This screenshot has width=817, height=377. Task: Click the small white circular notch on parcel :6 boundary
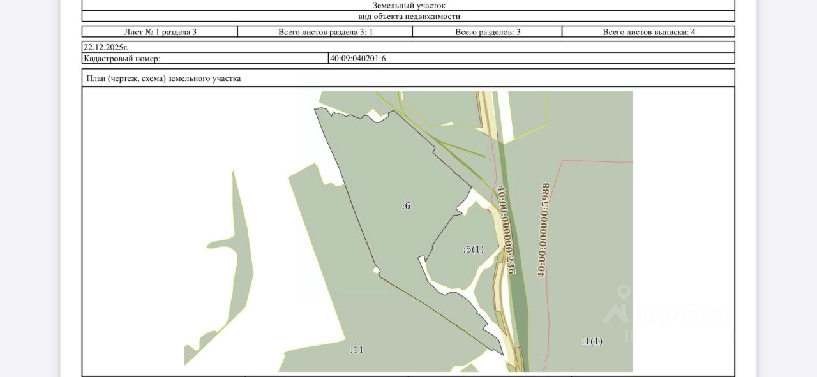pos(377,270)
